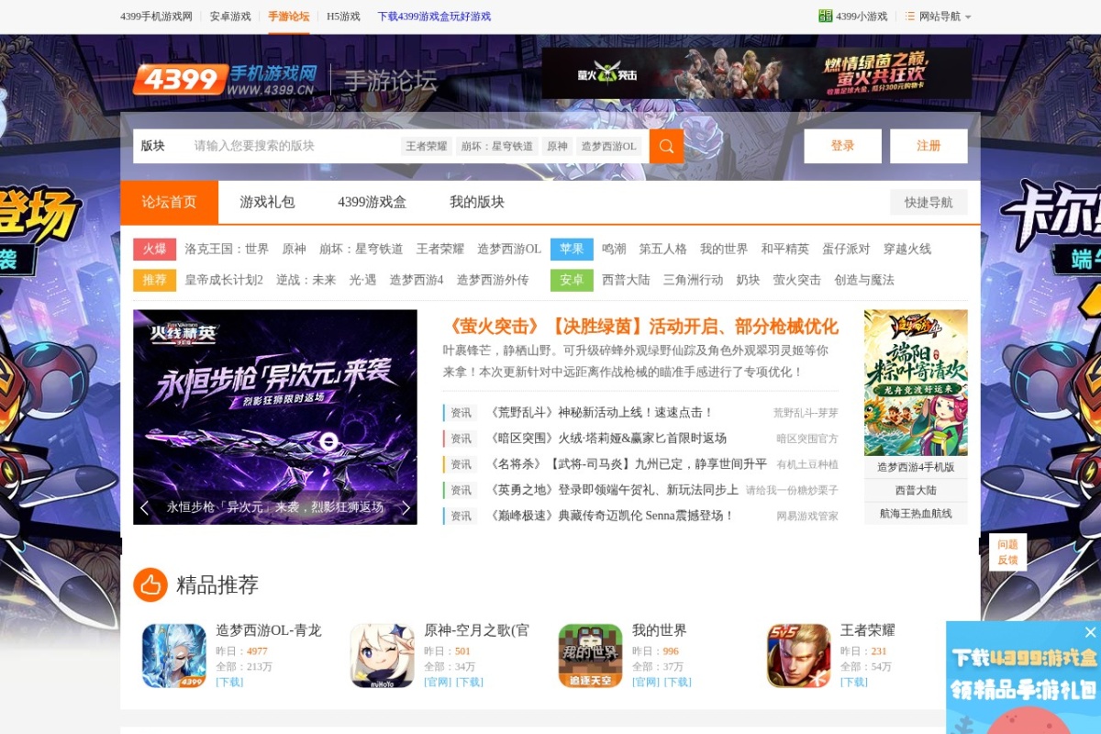The image size is (1101, 734).
Task: Open 航海王热血航线 sidebar link
Action: (x=916, y=514)
